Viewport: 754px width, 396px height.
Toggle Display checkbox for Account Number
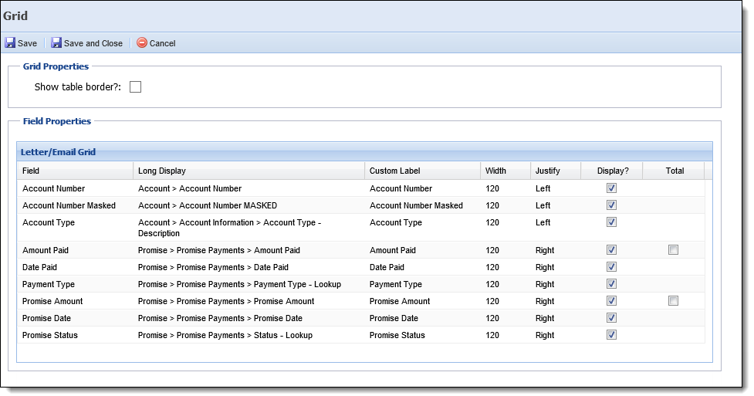point(612,188)
